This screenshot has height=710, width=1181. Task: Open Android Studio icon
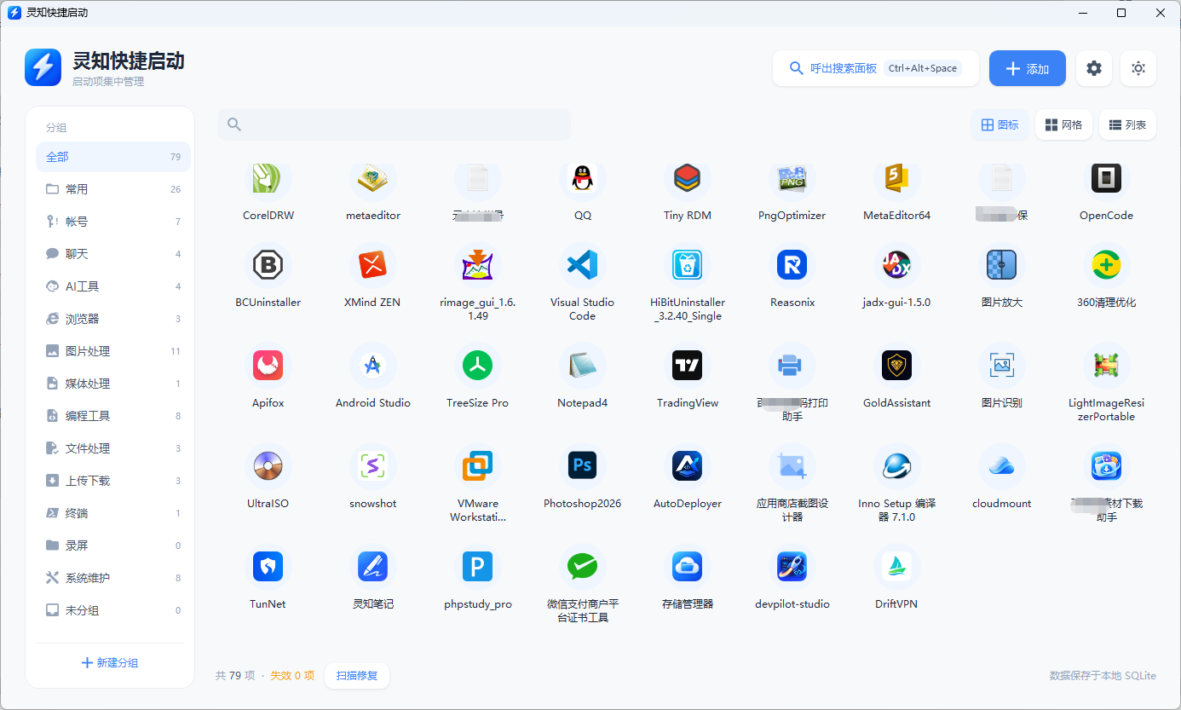click(x=373, y=367)
